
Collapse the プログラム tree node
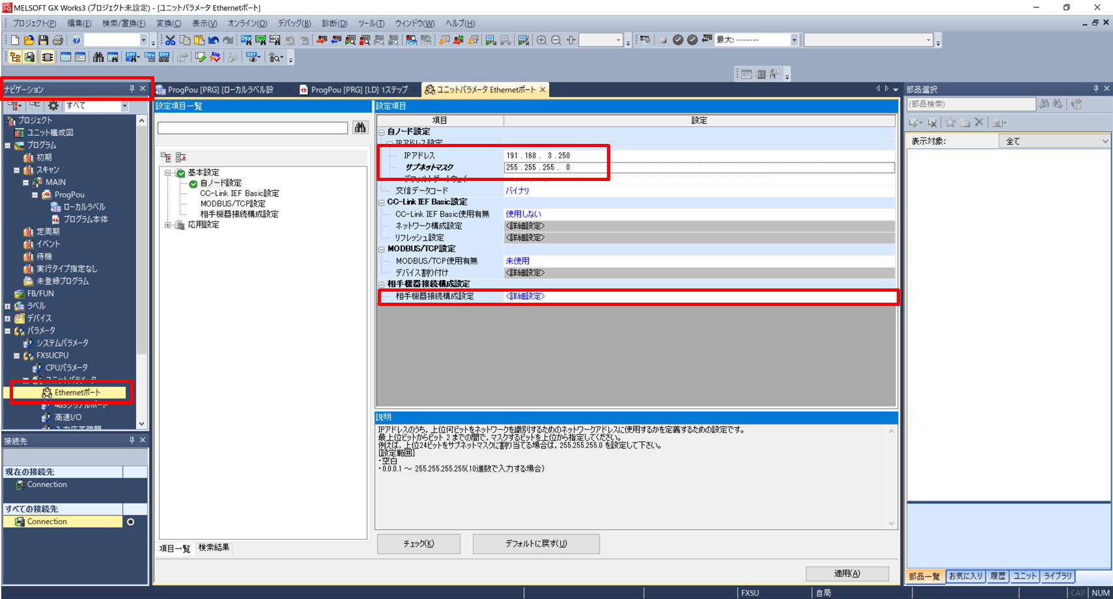pos(8,145)
